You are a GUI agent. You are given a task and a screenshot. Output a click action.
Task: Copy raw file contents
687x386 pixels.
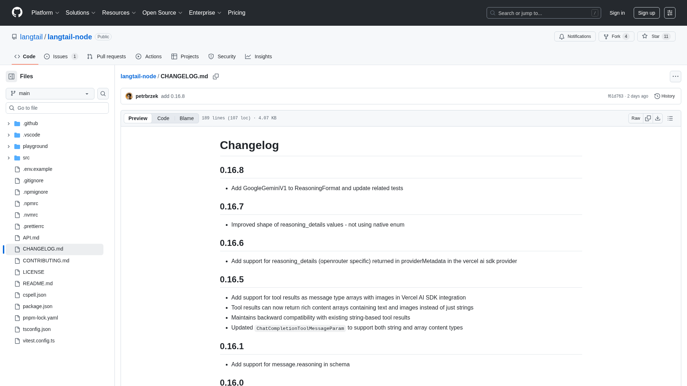tap(648, 118)
